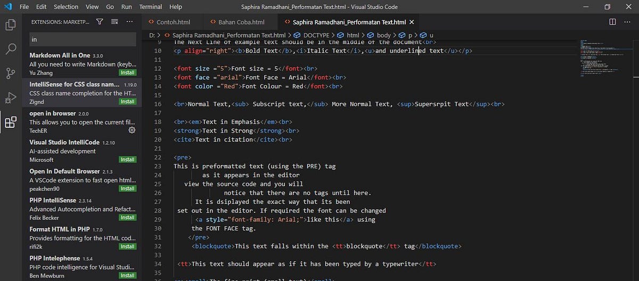Click the EXTENSIONS: MARKETPLACE panel header
This screenshot has height=281, width=639.
click(x=60, y=22)
